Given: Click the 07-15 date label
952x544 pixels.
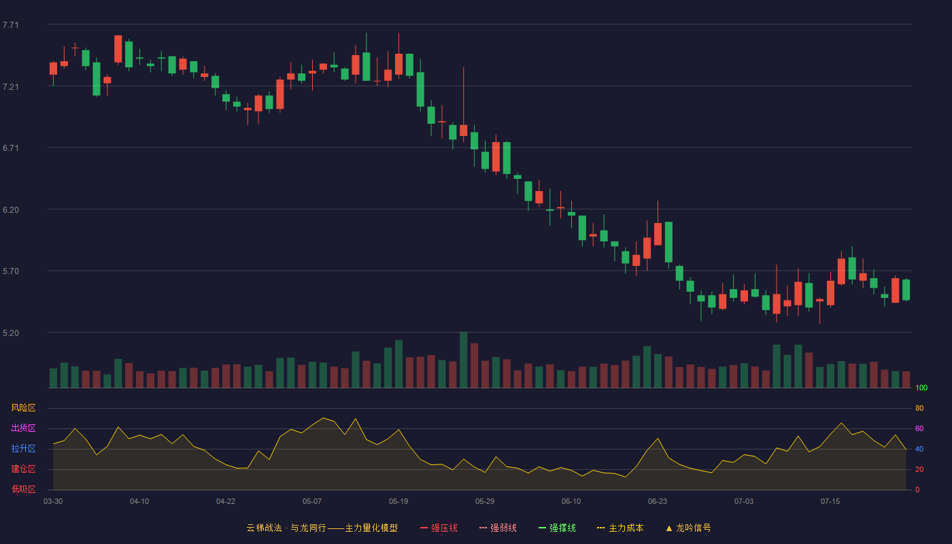Looking at the screenshot, I should click(x=830, y=501).
